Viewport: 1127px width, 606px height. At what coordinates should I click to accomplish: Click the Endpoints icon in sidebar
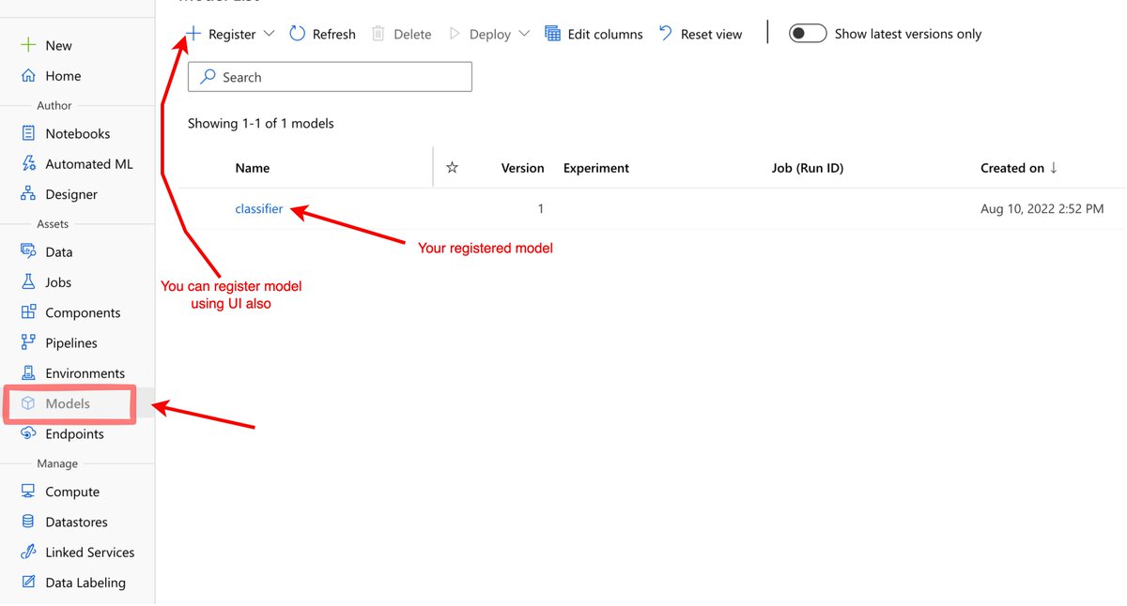click(x=28, y=433)
